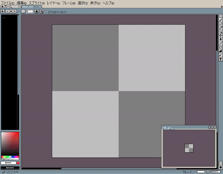Close the ホーム tab

coord(19,7)
